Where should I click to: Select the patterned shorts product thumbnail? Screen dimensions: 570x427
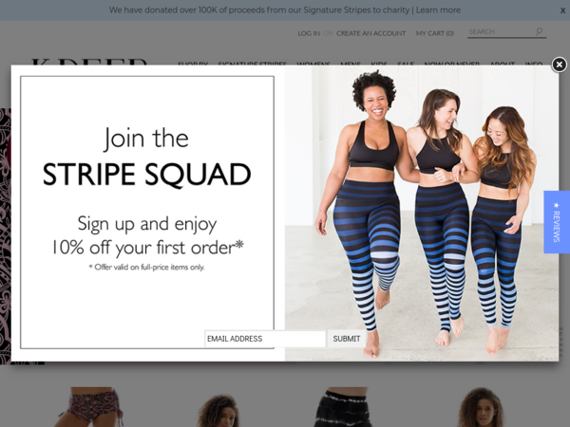(91, 407)
